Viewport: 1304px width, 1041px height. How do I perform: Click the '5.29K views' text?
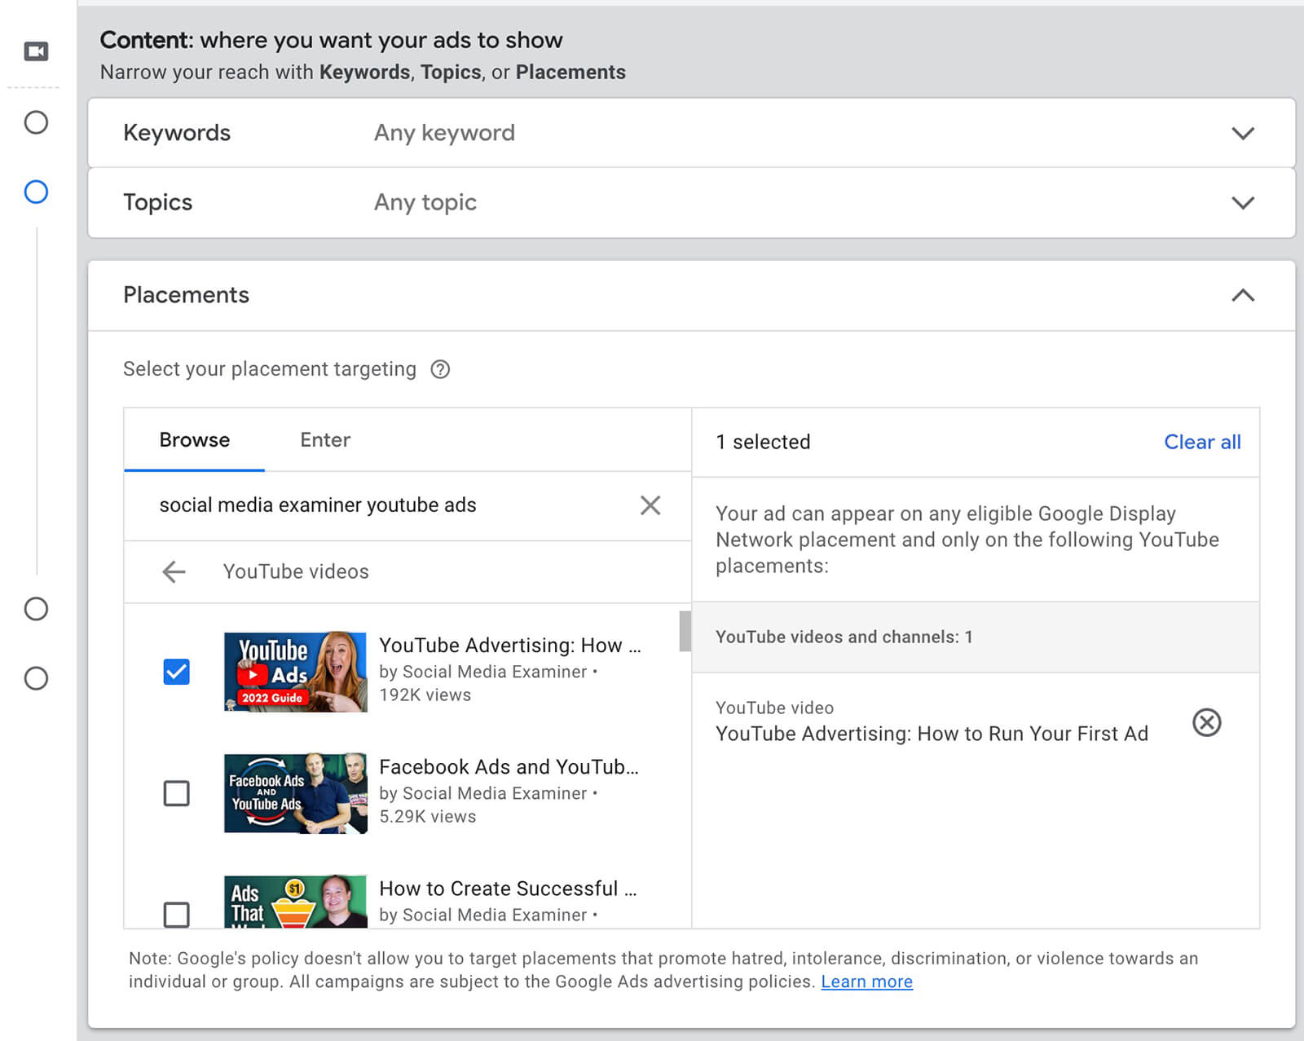point(427,817)
